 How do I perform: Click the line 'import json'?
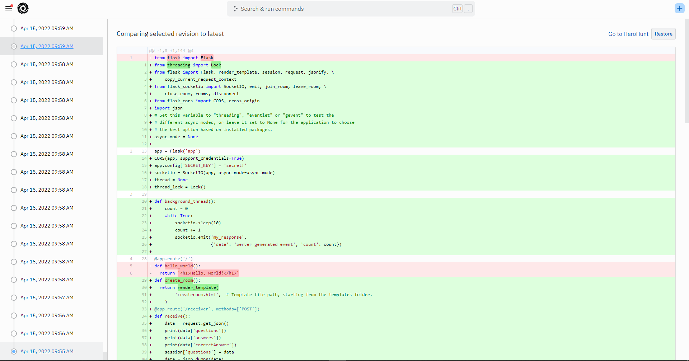click(396, 108)
